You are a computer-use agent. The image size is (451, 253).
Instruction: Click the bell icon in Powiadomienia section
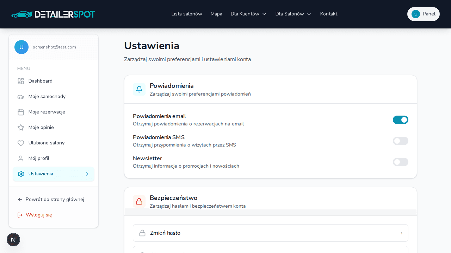pyautogui.click(x=139, y=89)
